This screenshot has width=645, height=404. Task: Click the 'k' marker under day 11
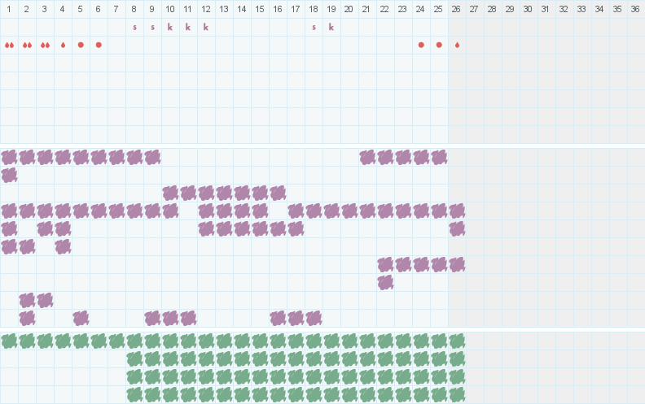point(188,27)
